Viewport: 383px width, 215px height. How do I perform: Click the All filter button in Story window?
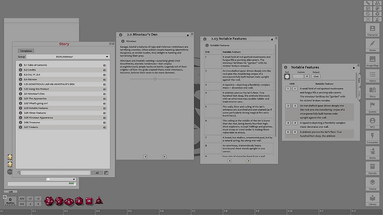97,173
